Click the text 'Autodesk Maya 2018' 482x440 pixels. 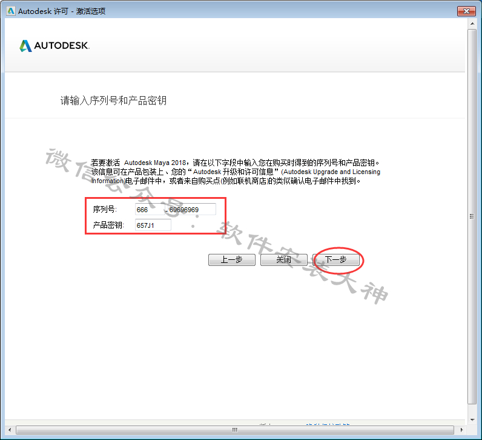[x=155, y=163]
